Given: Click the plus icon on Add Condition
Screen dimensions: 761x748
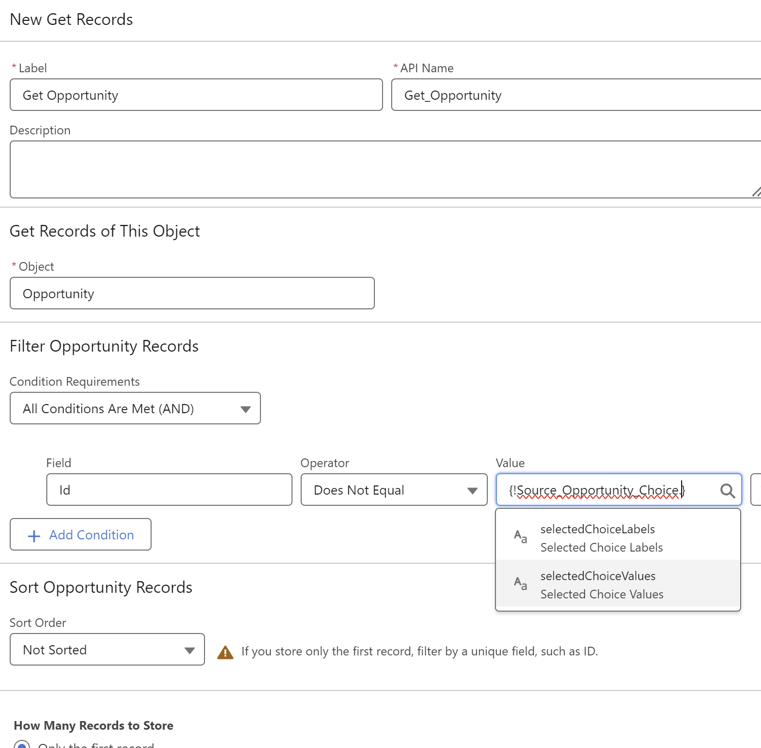Looking at the screenshot, I should [x=34, y=536].
